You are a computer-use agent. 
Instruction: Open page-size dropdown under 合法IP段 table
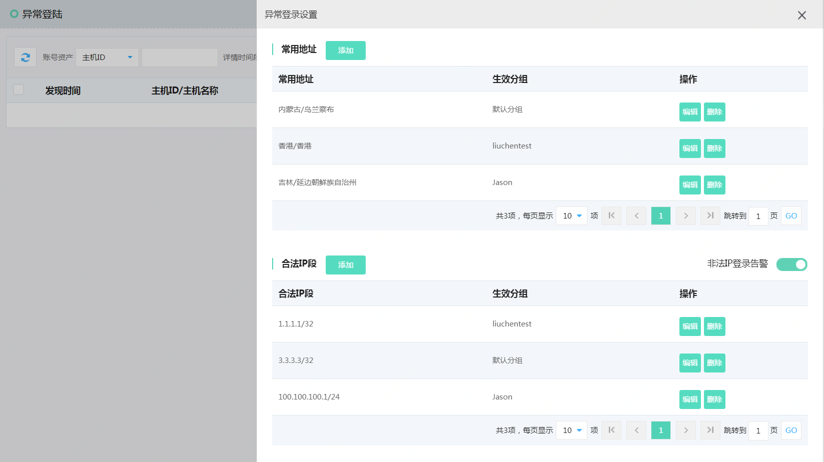pos(571,430)
